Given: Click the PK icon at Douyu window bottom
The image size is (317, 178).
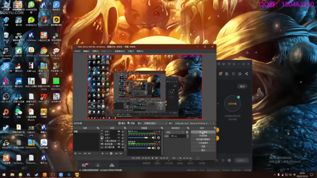Looking at the screenshot, I should pos(85,165).
